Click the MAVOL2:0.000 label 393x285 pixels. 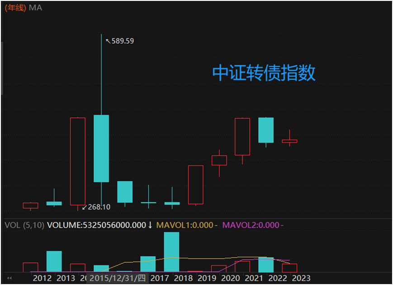tap(251, 225)
